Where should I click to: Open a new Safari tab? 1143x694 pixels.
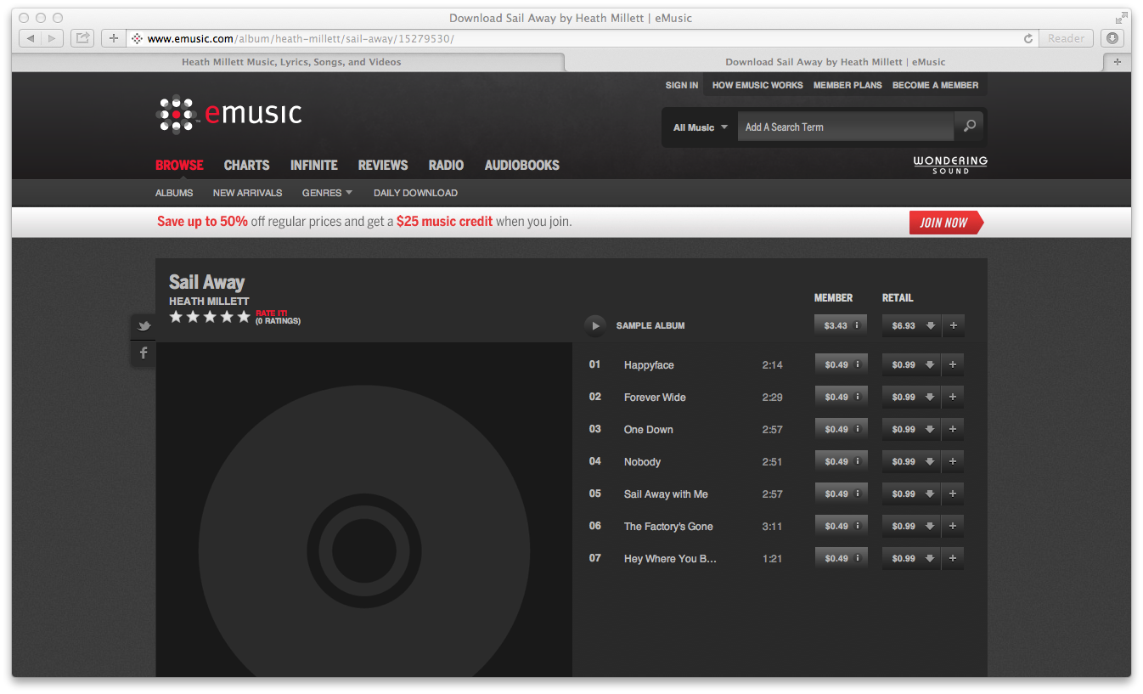tap(1117, 62)
